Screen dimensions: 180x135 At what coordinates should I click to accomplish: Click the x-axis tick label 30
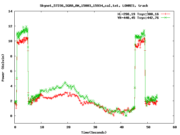click(x=95, y=127)
